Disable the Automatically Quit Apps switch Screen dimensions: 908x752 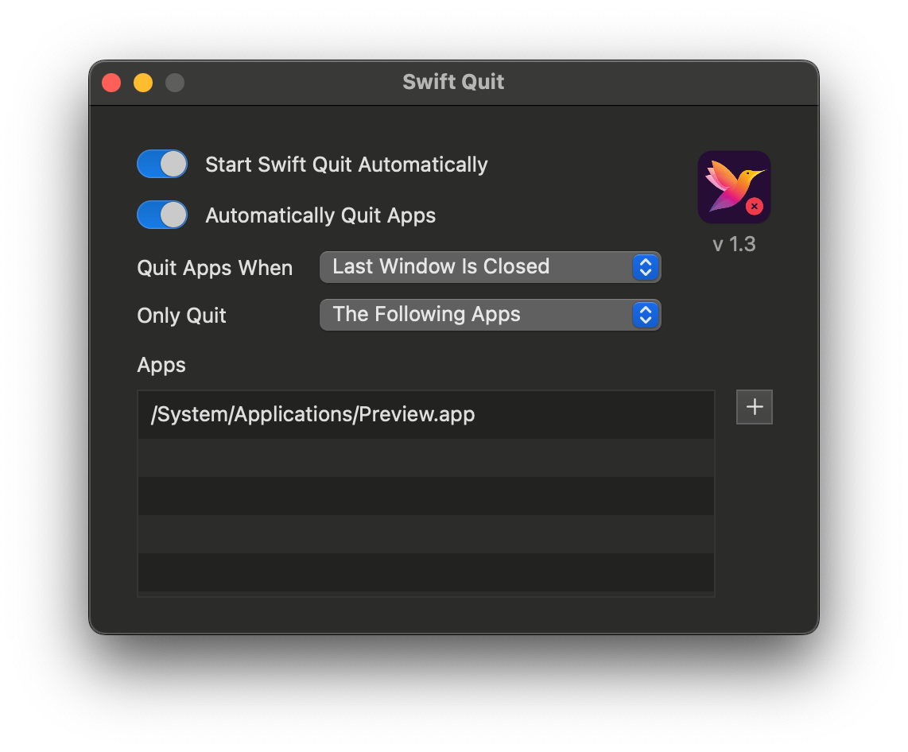[162, 215]
